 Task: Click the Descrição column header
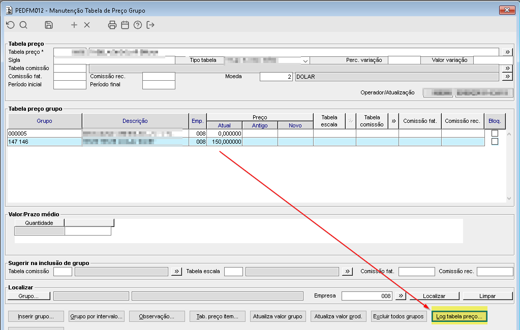135,121
